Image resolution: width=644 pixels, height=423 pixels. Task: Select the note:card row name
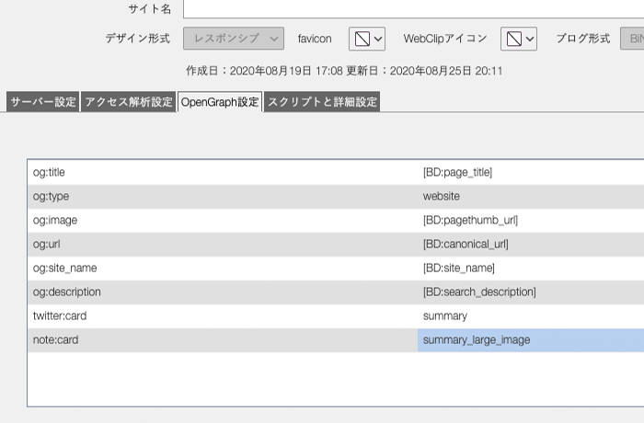(55, 340)
